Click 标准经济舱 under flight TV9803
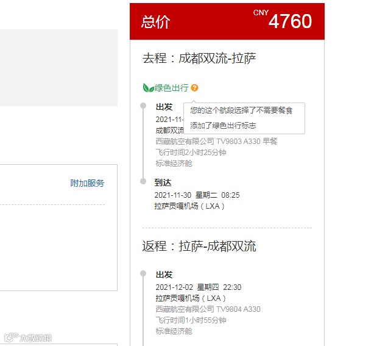This screenshot has width=388, height=346. click(x=174, y=164)
